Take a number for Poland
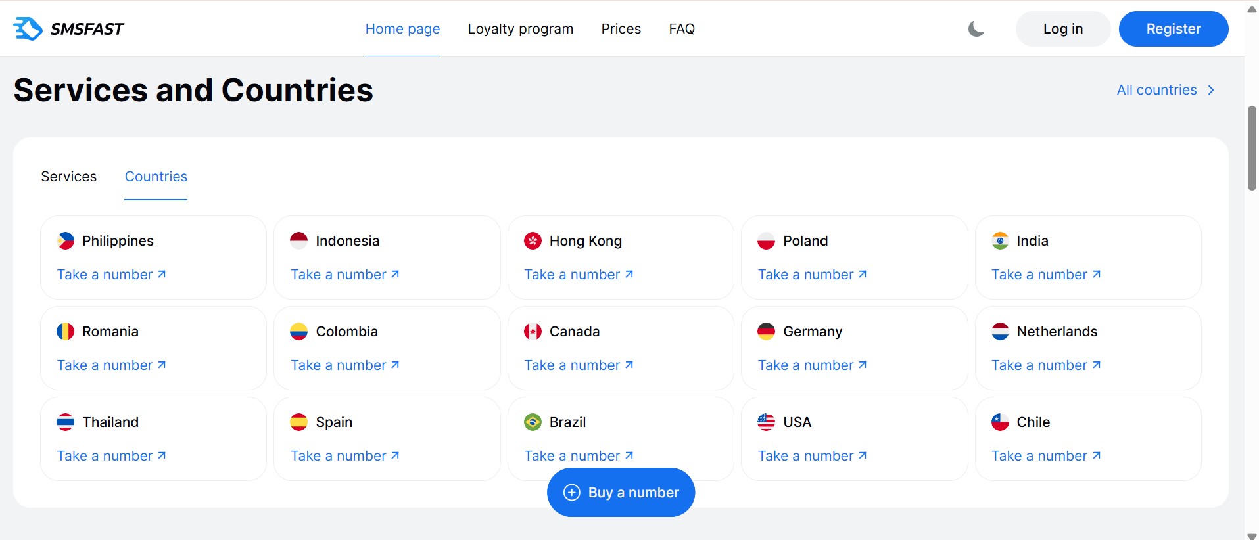 [x=813, y=275]
